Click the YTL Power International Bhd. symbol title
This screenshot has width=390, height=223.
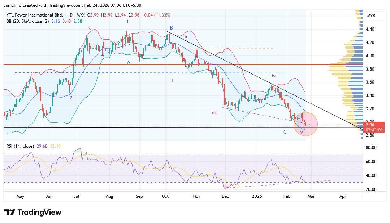coord(35,15)
